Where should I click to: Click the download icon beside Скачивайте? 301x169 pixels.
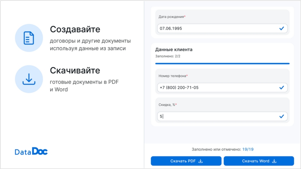coord(29,79)
